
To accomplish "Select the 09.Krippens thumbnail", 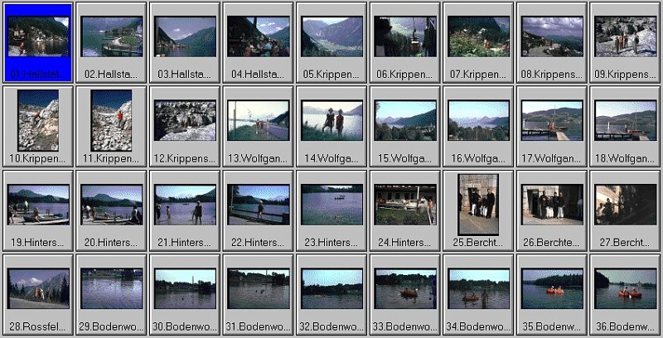I will (x=625, y=36).
